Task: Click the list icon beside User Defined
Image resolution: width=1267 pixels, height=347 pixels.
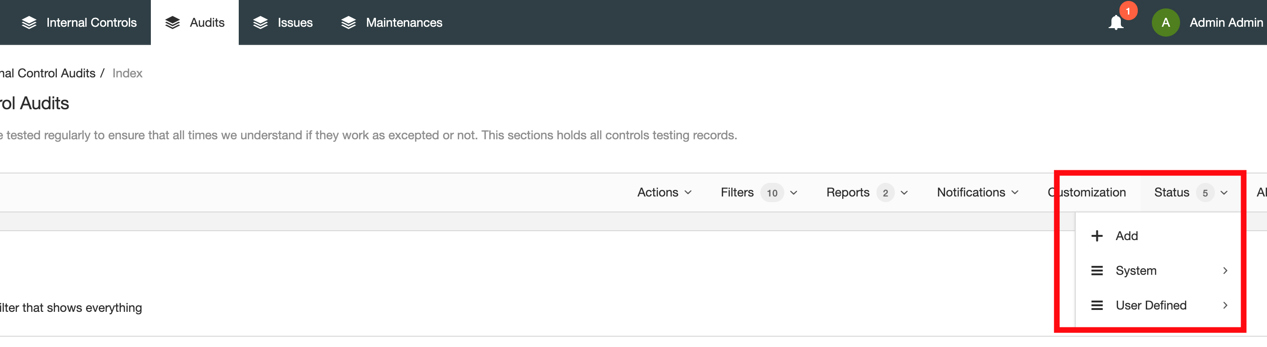Action: pyautogui.click(x=1097, y=305)
